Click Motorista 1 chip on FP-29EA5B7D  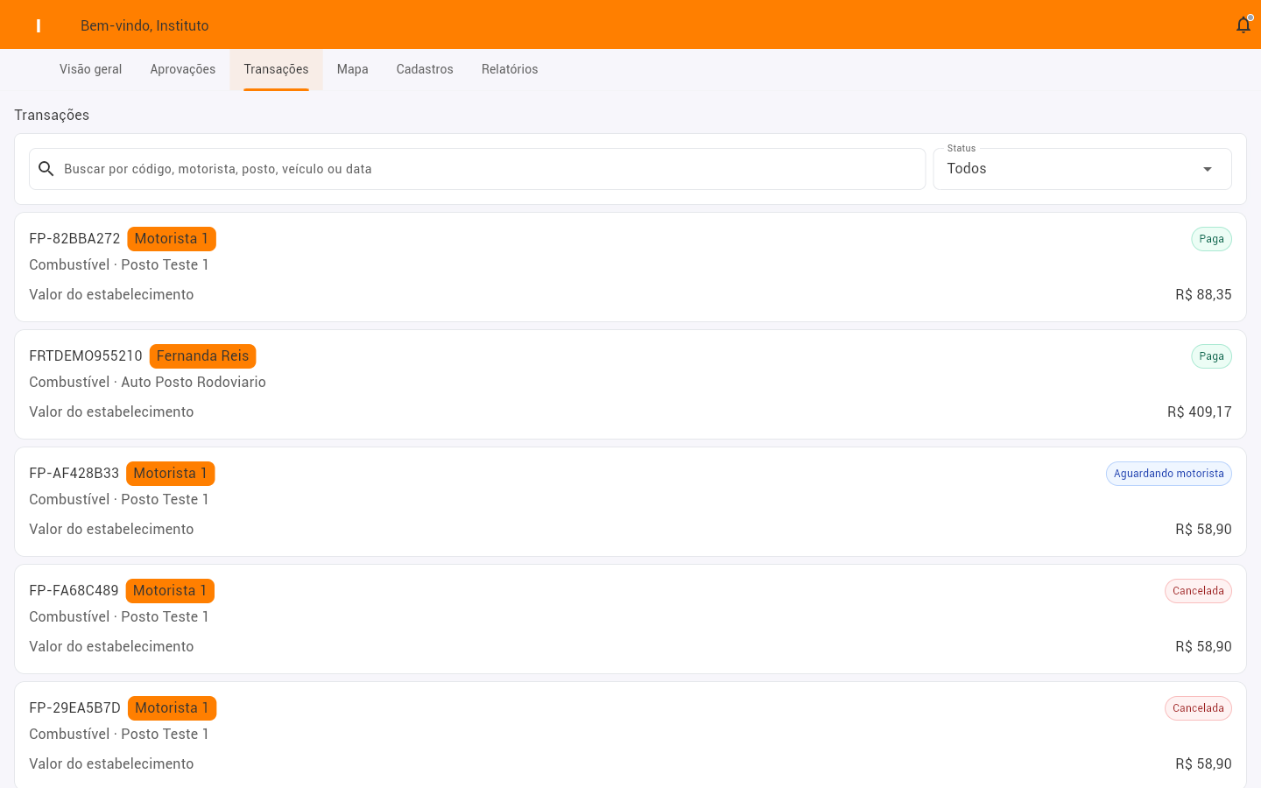click(x=172, y=708)
